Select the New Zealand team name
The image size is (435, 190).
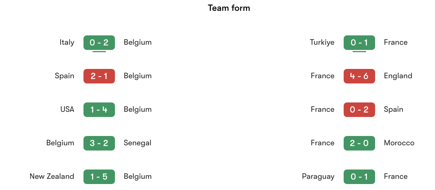52,176
